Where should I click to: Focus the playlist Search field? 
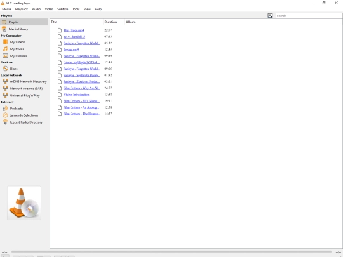click(x=309, y=16)
